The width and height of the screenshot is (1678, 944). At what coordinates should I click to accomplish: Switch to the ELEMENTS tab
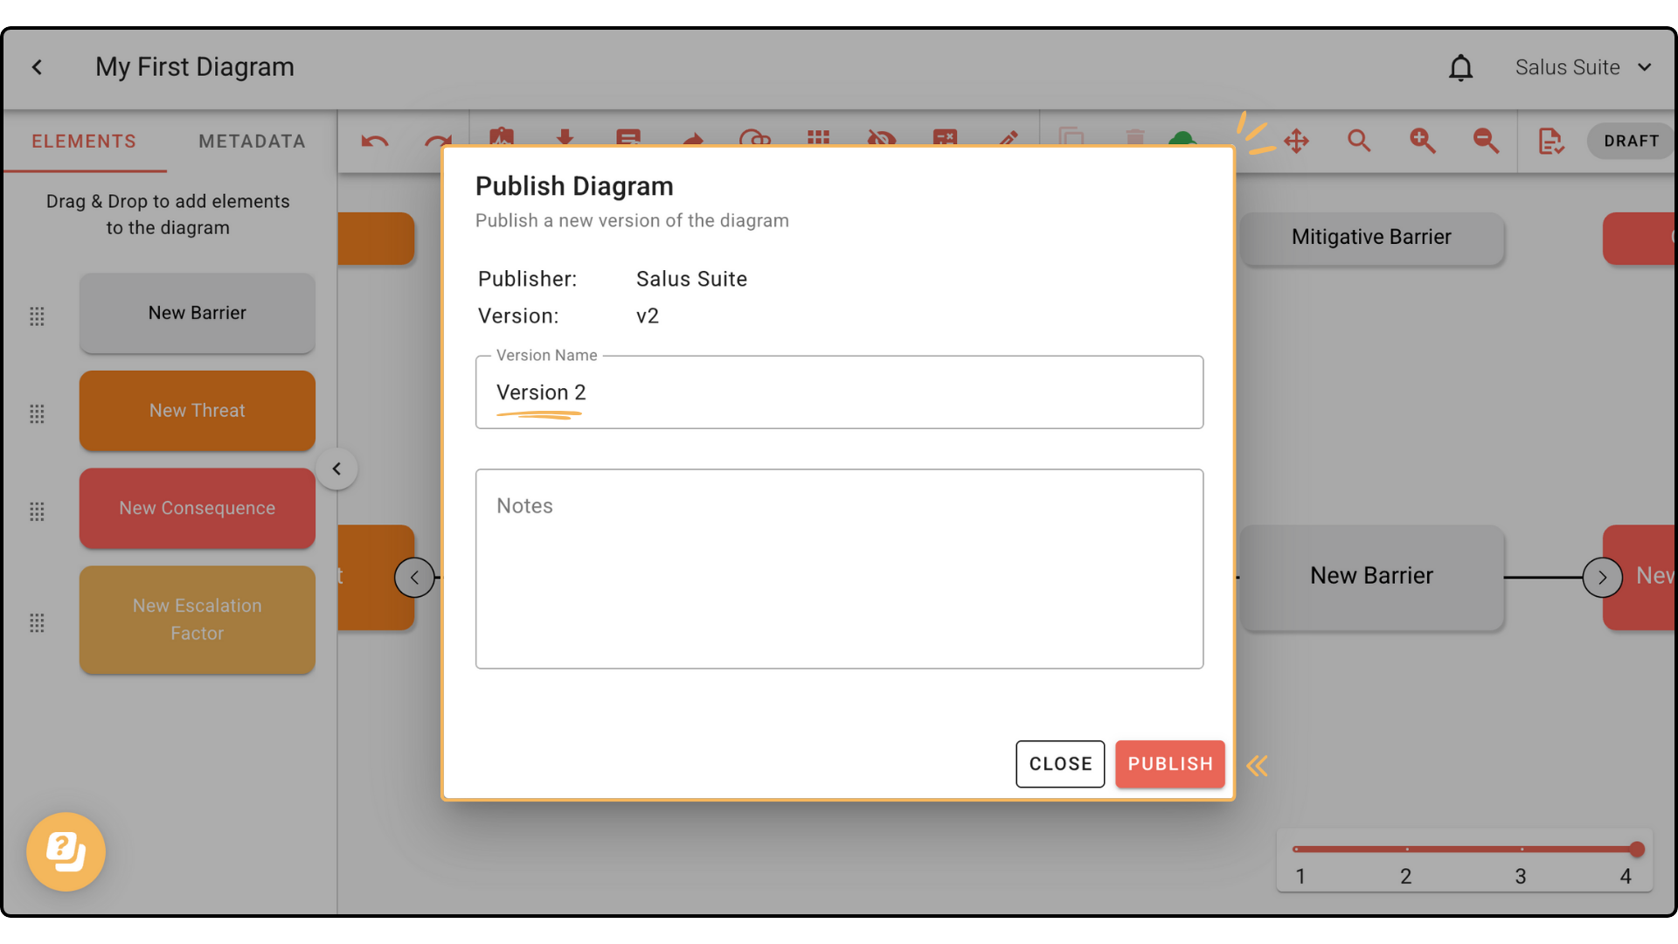tap(84, 141)
